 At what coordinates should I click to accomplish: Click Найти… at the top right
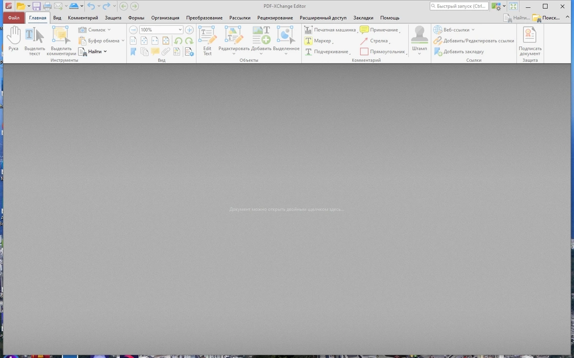pos(517,18)
